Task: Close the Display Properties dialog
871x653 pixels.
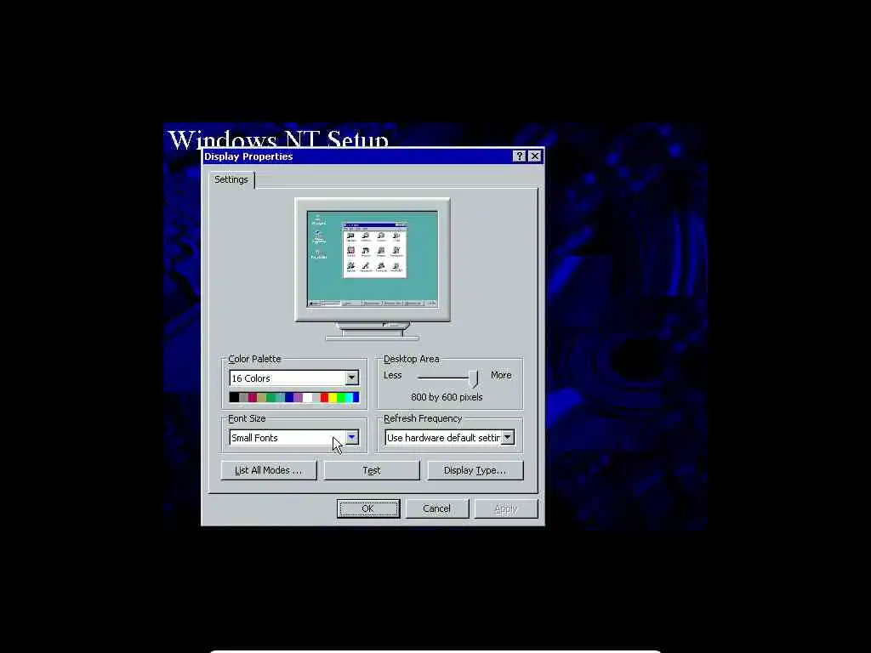Action: (x=534, y=156)
